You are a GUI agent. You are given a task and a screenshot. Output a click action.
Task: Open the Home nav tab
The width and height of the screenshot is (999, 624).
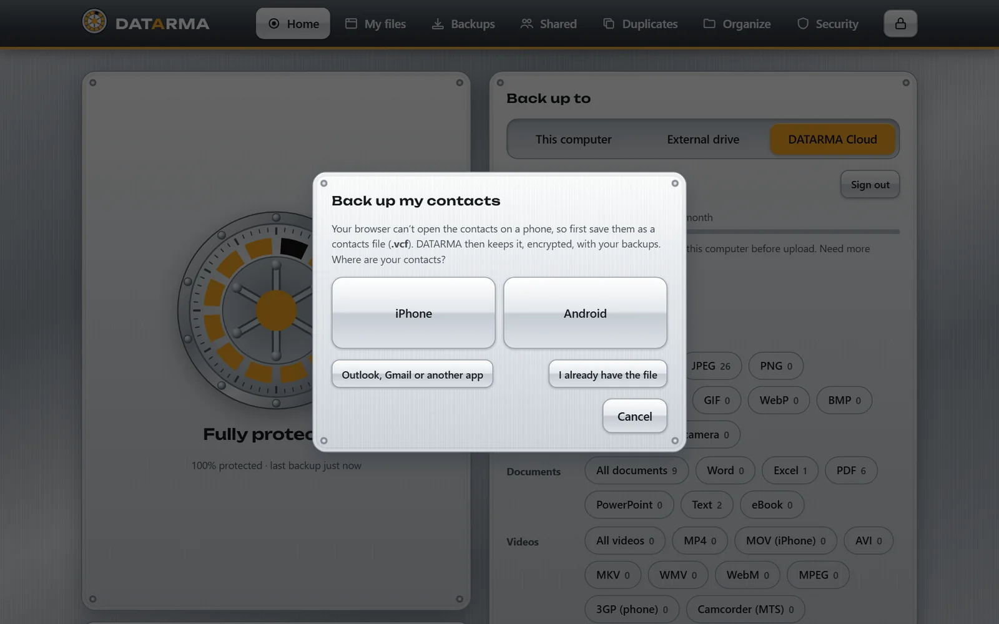click(293, 24)
